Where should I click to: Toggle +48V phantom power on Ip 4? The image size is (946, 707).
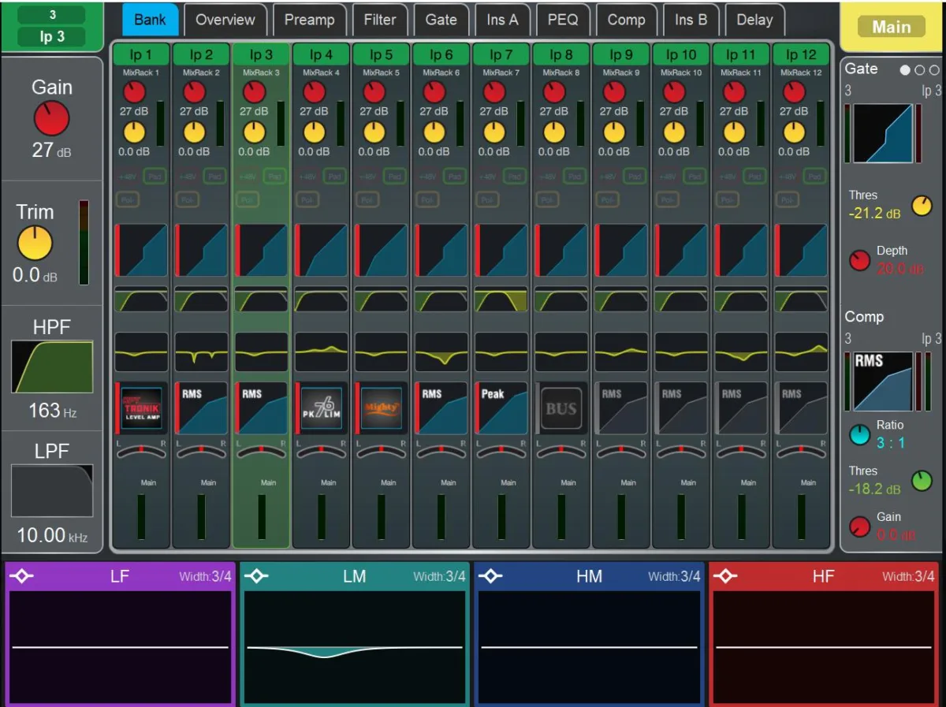tap(307, 177)
